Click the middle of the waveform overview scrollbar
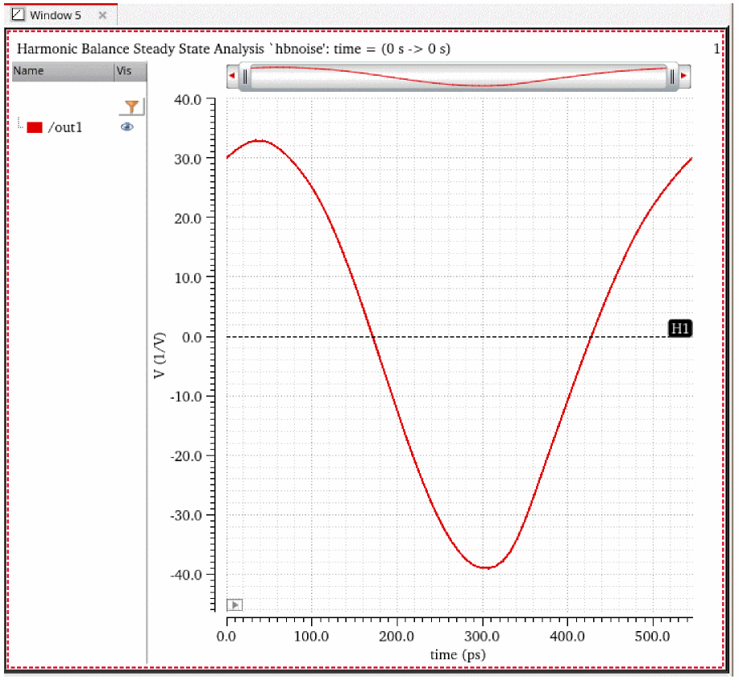Viewport: 739px width, 677px height. tap(458, 77)
